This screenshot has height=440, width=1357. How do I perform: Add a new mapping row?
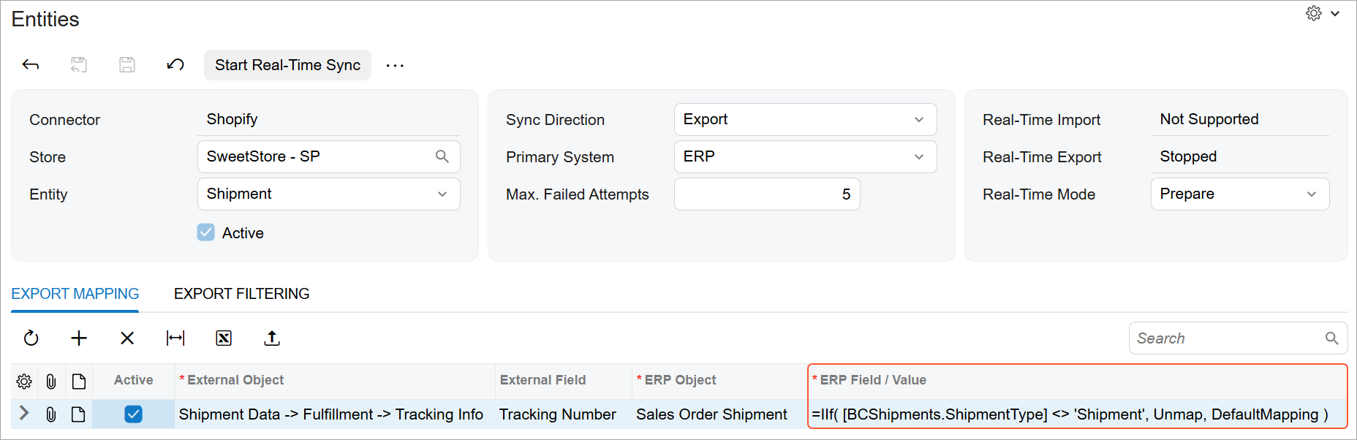click(x=79, y=338)
